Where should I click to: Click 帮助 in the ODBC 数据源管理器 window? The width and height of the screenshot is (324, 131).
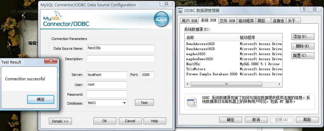click(307, 120)
